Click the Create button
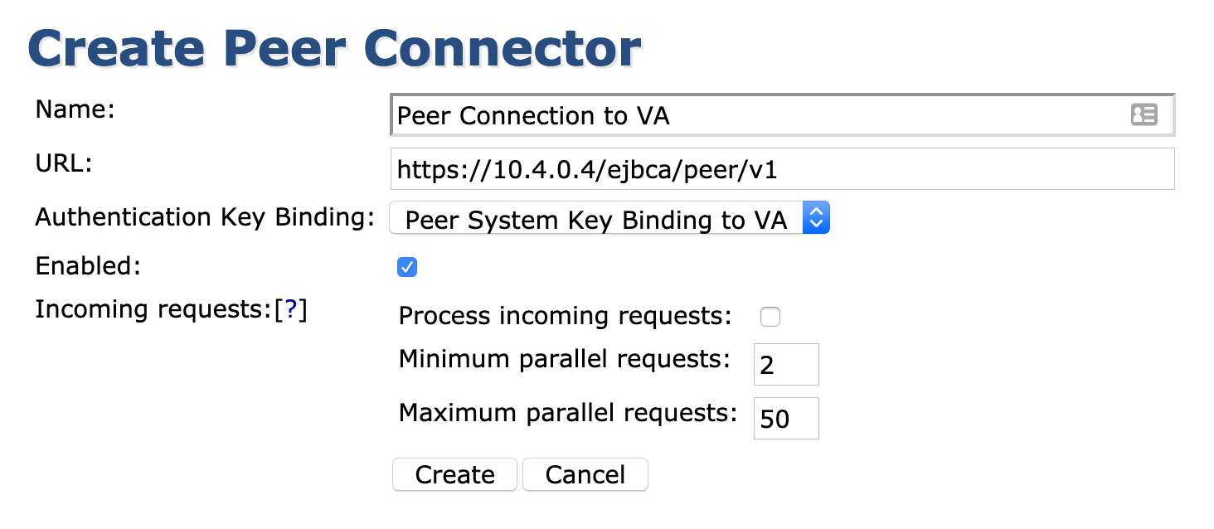 point(454,474)
